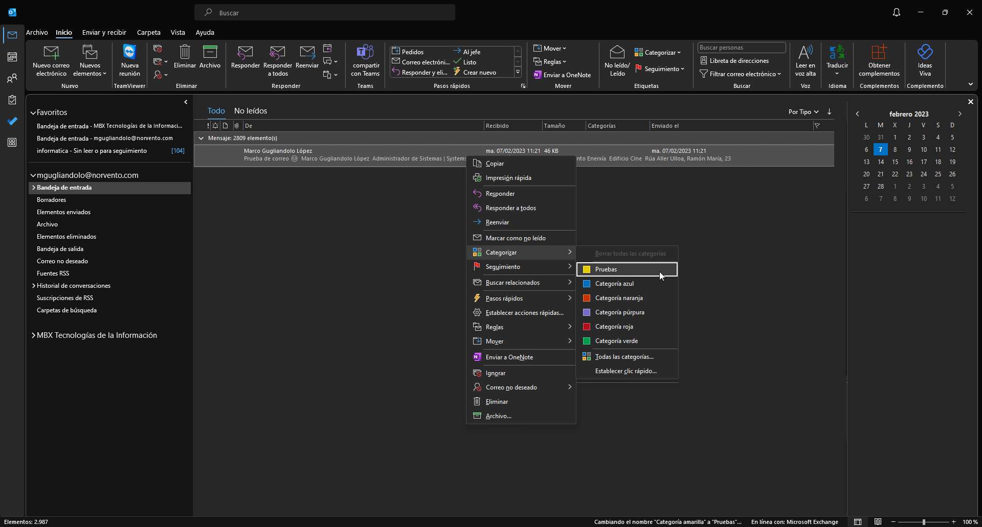Apply yellow Pruebas category
This screenshot has width=982, height=527.
coord(627,269)
